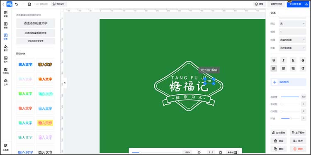Open the 二维码 QR code panel
The image size is (311, 155).
click(x=6, y=71)
